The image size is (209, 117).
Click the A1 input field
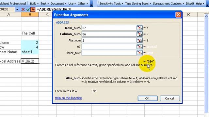(x=109, y=46)
